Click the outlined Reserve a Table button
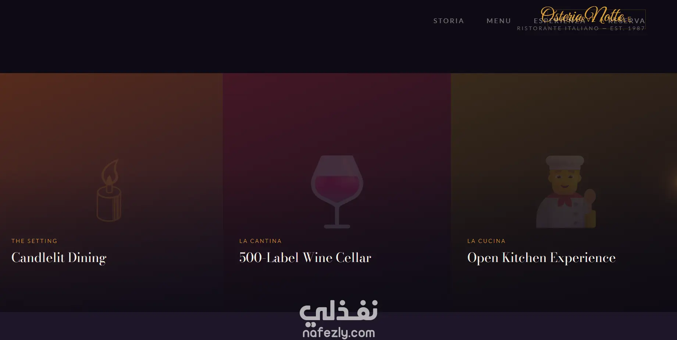Screen dimensions: 677x340 pyautogui.click(x=597, y=19)
